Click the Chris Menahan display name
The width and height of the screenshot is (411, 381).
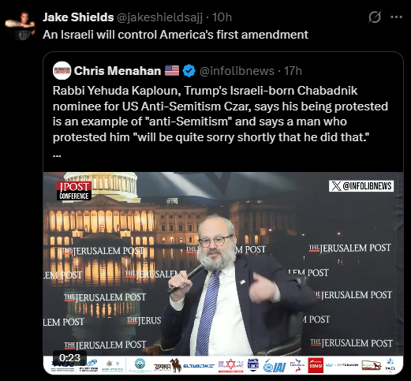118,71
